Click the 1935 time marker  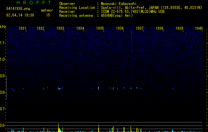(x=100, y=28)
